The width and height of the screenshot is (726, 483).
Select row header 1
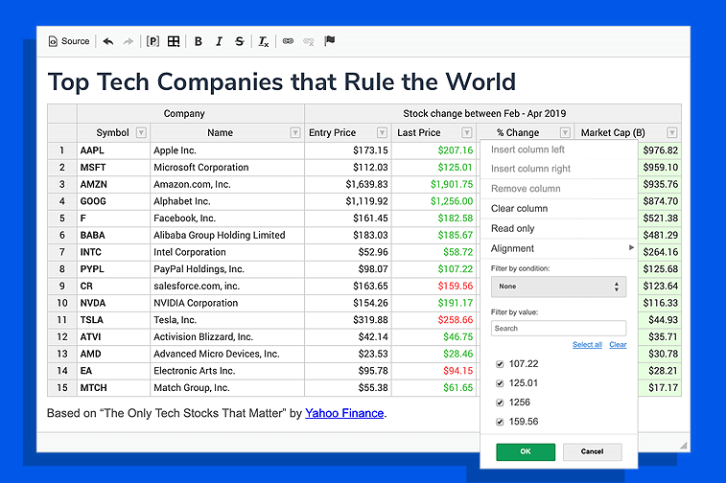[x=62, y=150]
